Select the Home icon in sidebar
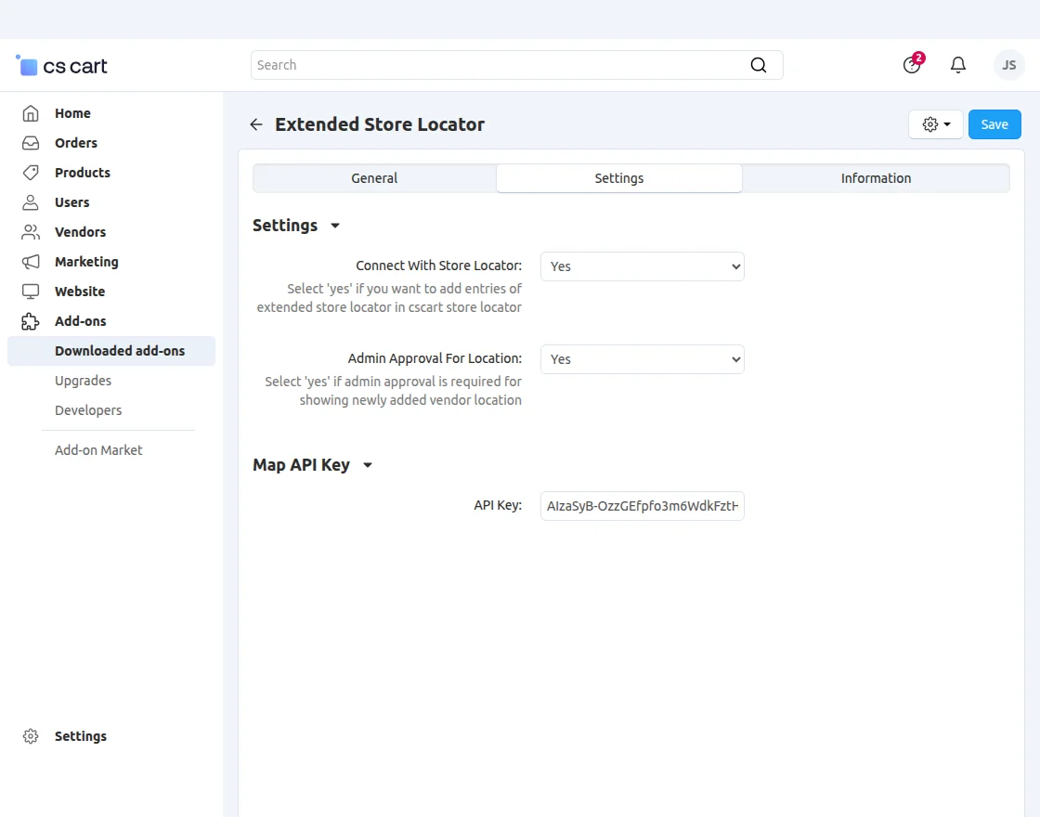The width and height of the screenshot is (1040, 817). [x=31, y=112]
